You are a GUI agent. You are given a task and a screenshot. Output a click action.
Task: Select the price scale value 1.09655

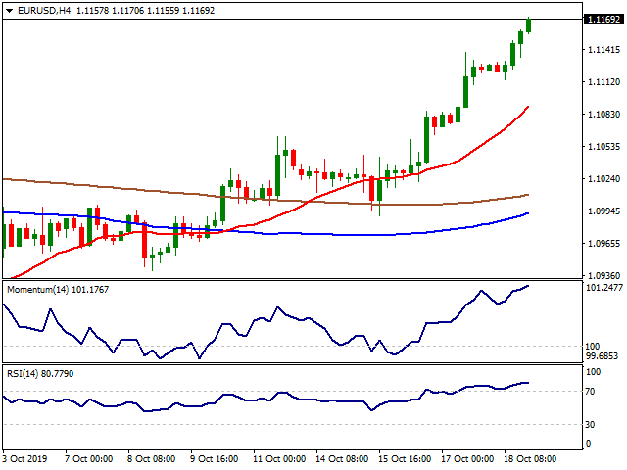coord(603,244)
